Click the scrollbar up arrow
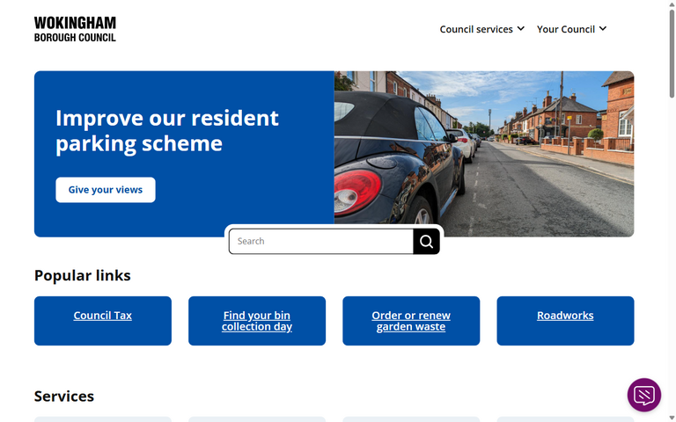 tap(672, 4)
